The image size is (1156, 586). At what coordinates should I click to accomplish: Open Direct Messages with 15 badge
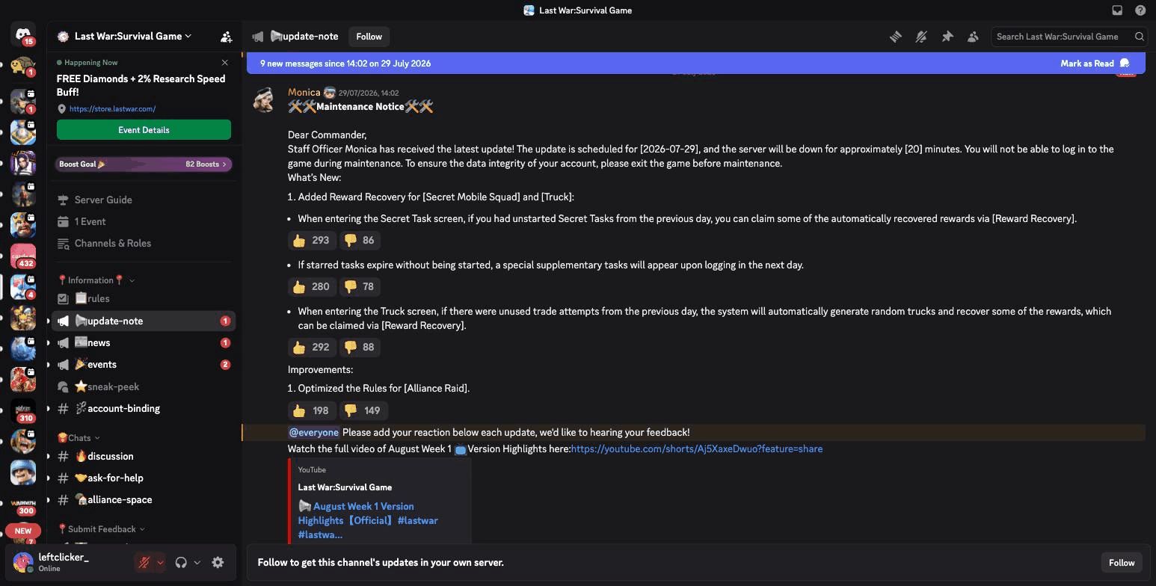23,34
